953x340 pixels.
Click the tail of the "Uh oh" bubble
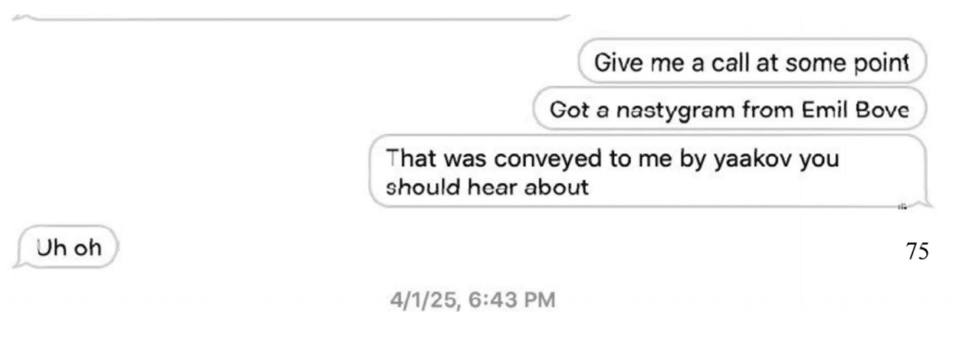click(x=19, y=262)
